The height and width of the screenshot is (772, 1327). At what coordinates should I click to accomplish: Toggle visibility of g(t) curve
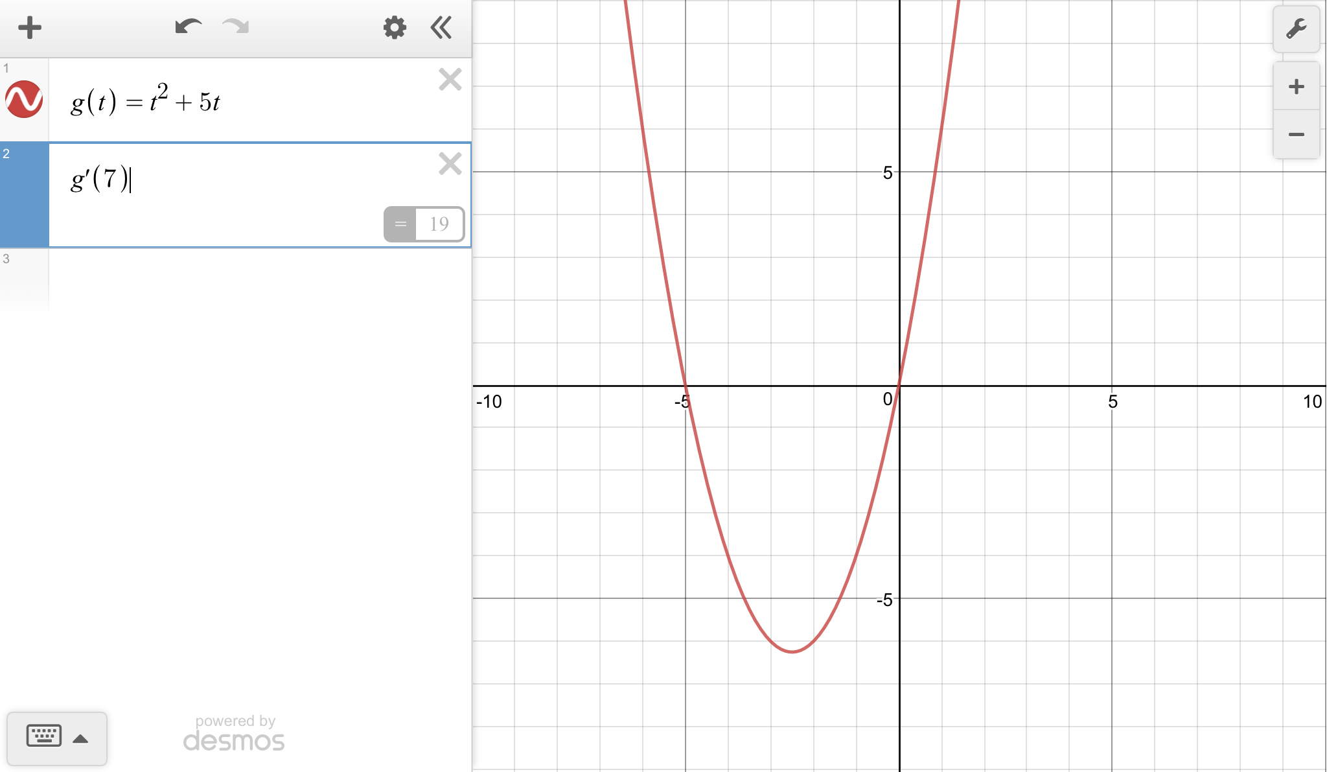pyautogui.click(x=24, y=100)
